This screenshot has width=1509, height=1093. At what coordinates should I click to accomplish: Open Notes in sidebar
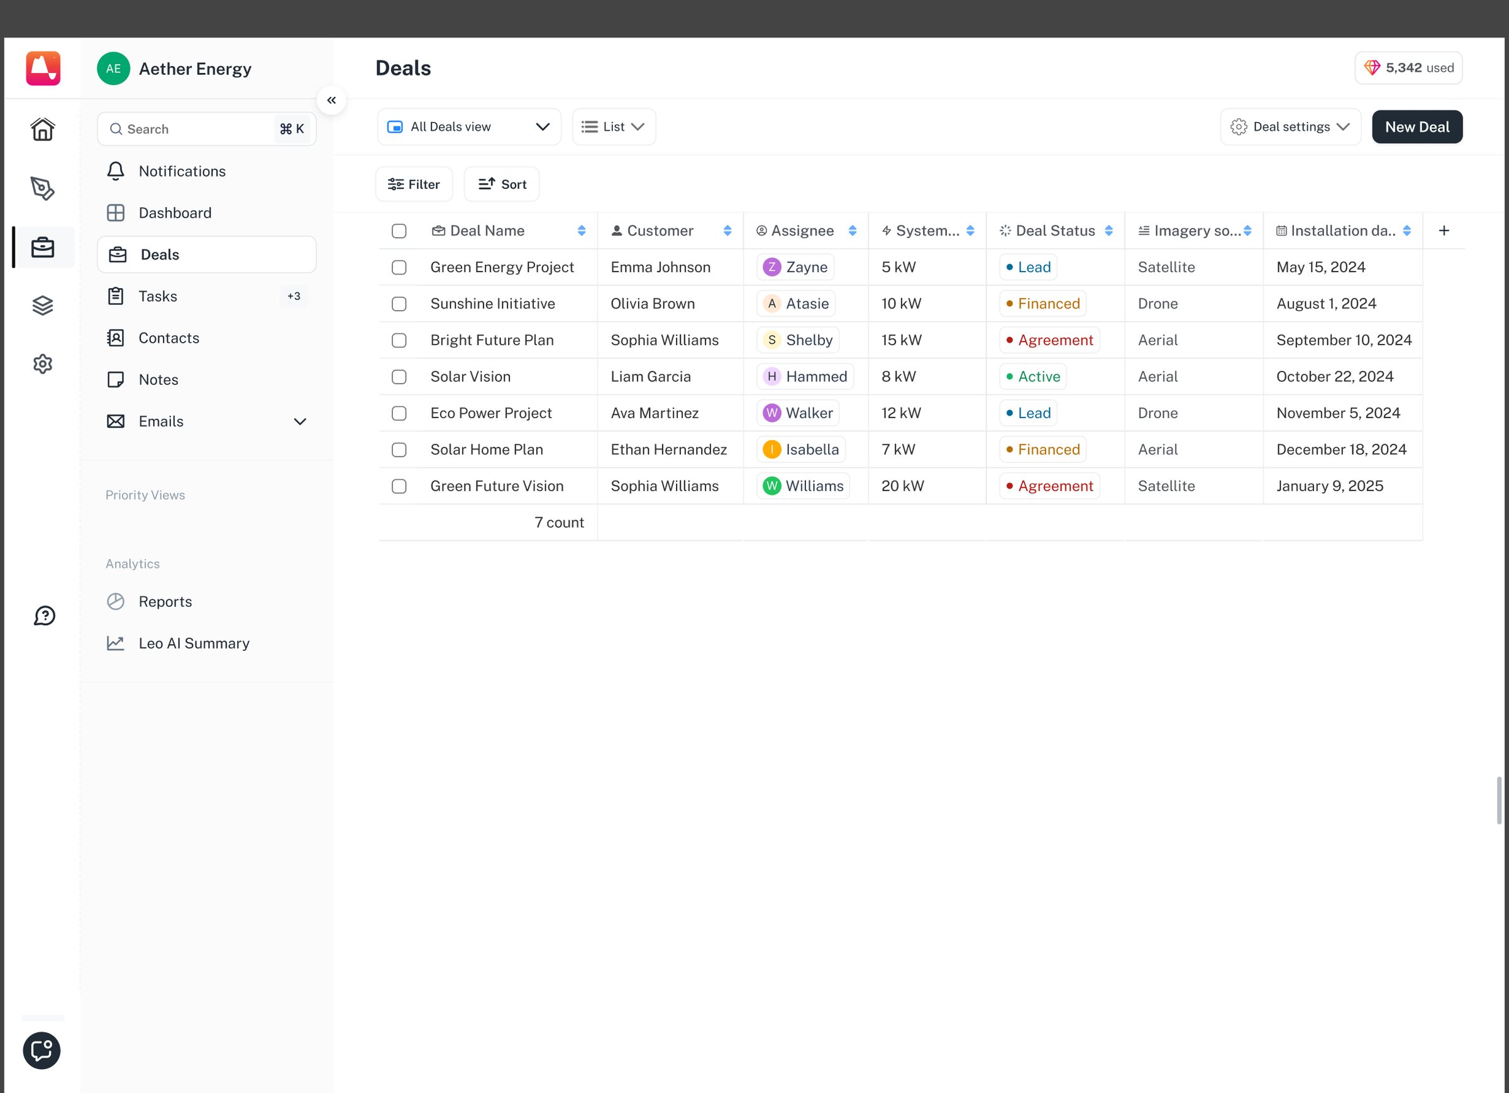[x=206, y=379]
